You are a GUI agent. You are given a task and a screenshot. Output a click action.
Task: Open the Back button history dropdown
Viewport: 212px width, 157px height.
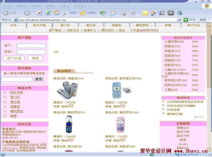coord(20,13)
